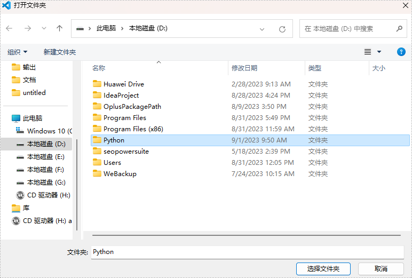Click the date 8/31/2023 12:05 PM
Viewport: 412px width, 278px height.
(x=263, y=163)
